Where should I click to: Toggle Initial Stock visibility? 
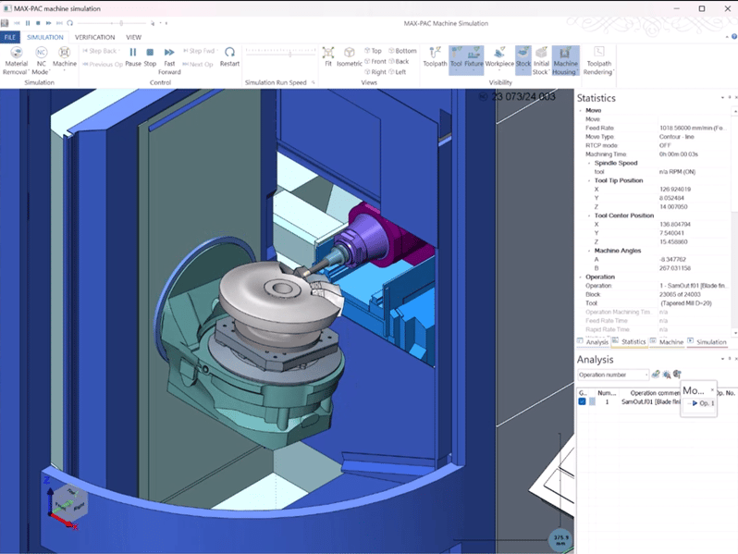point(541,61)
